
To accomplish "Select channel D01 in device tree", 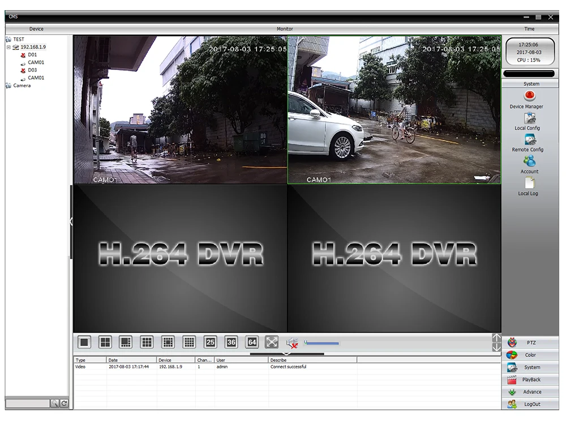I will (x=32, y=55).
